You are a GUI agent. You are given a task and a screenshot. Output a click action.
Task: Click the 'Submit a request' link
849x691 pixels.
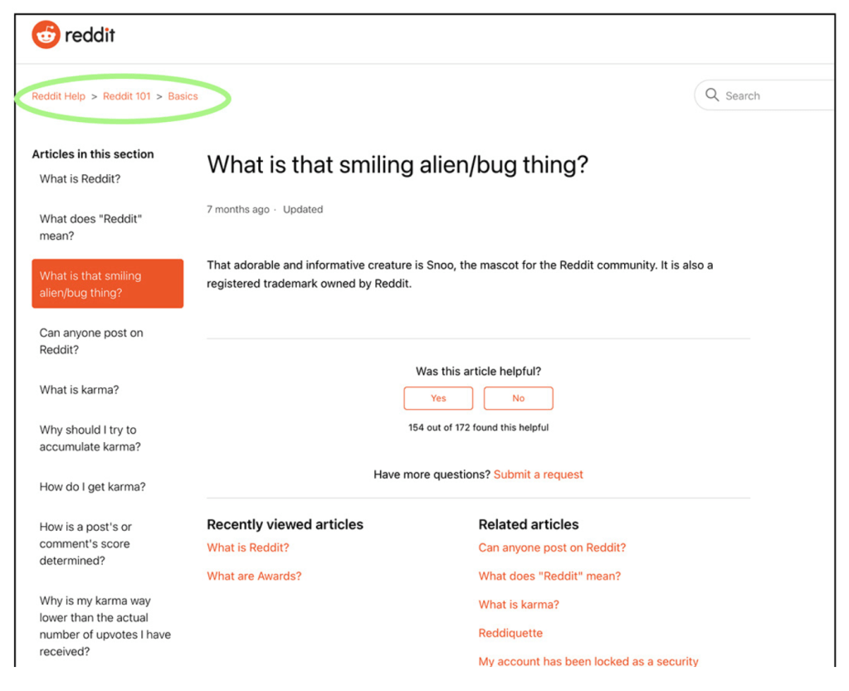coord(538,474)
